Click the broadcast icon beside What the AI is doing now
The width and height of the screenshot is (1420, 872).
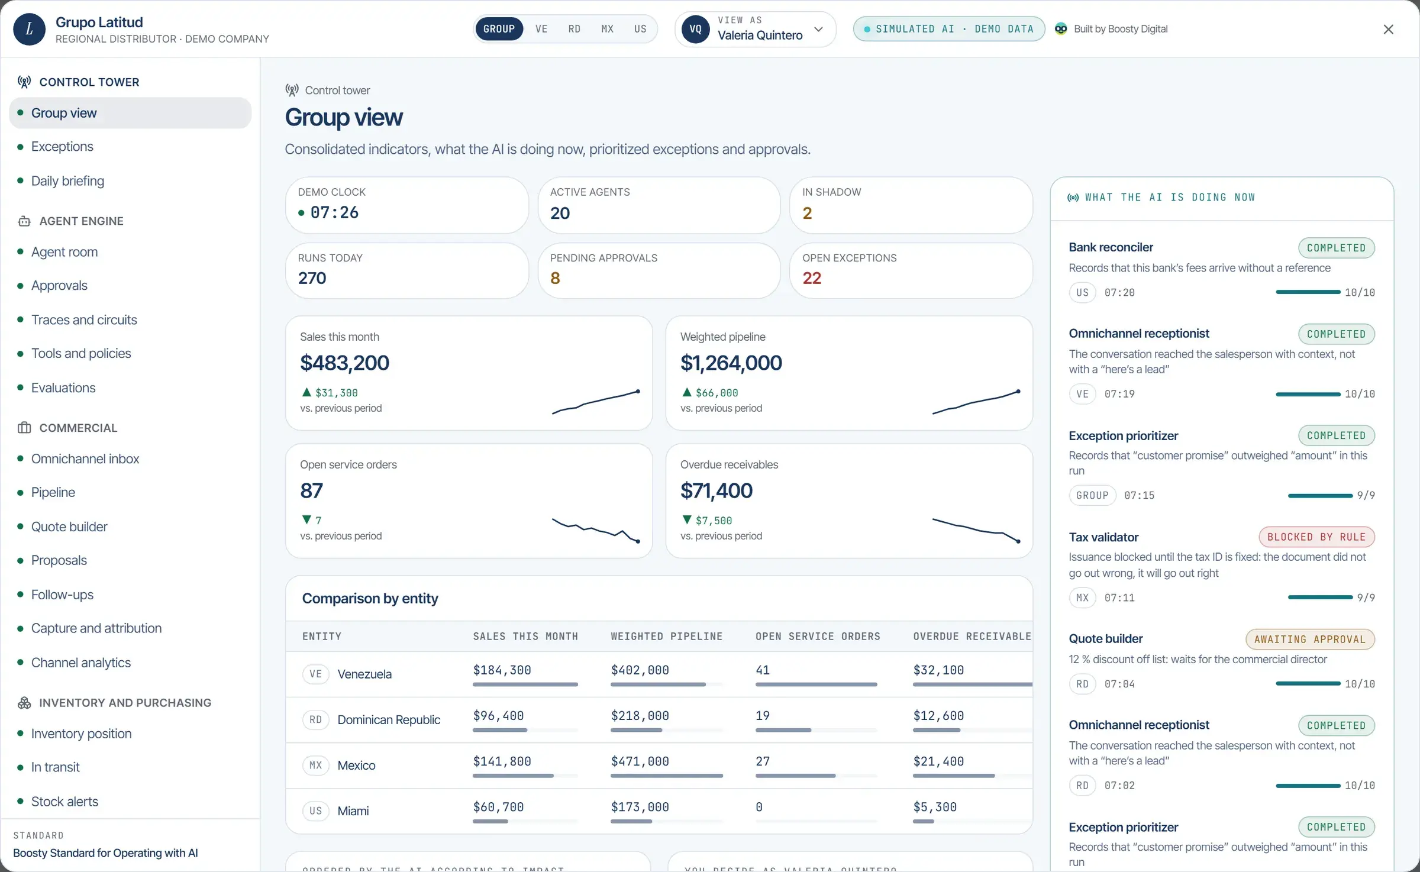(x=1073, y=198)
